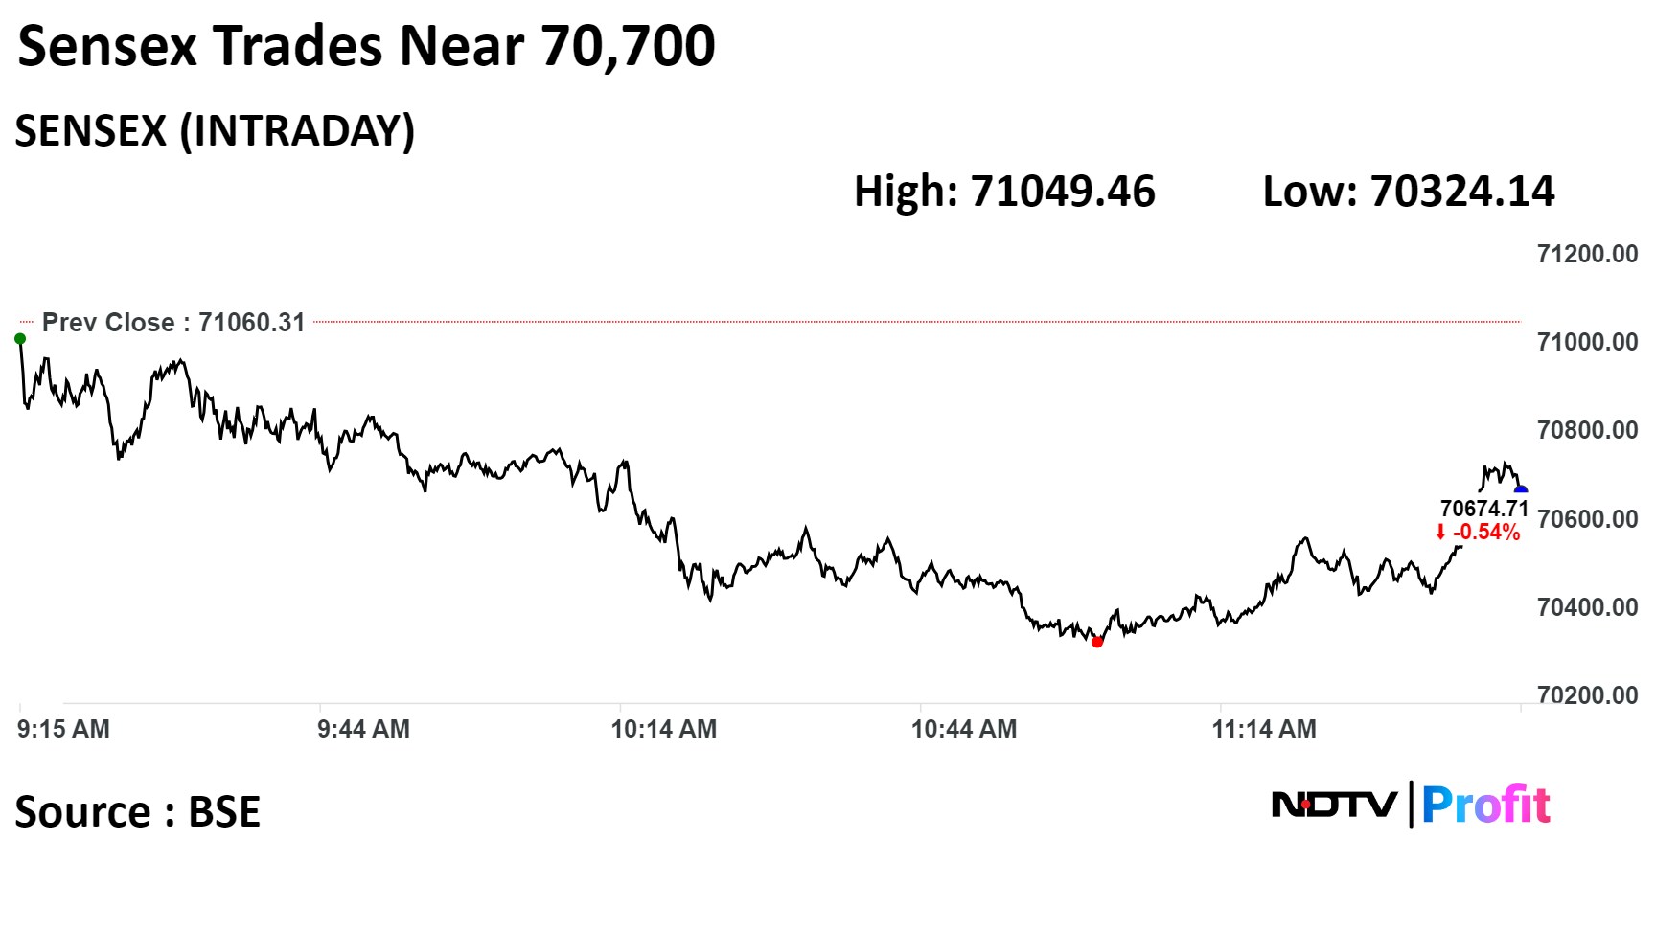
Task: Click the 70200.00 y-axis label
Action: tap(1587, 694)
